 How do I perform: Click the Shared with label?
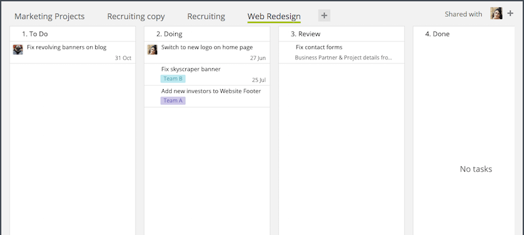click(x=463, y=14)
